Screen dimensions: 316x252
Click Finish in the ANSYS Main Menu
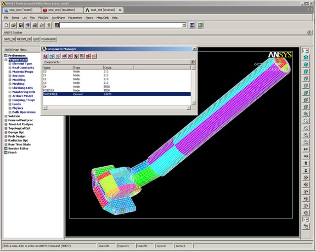[12, 152]
